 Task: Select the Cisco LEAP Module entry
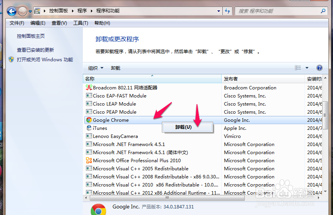(114, 104)
